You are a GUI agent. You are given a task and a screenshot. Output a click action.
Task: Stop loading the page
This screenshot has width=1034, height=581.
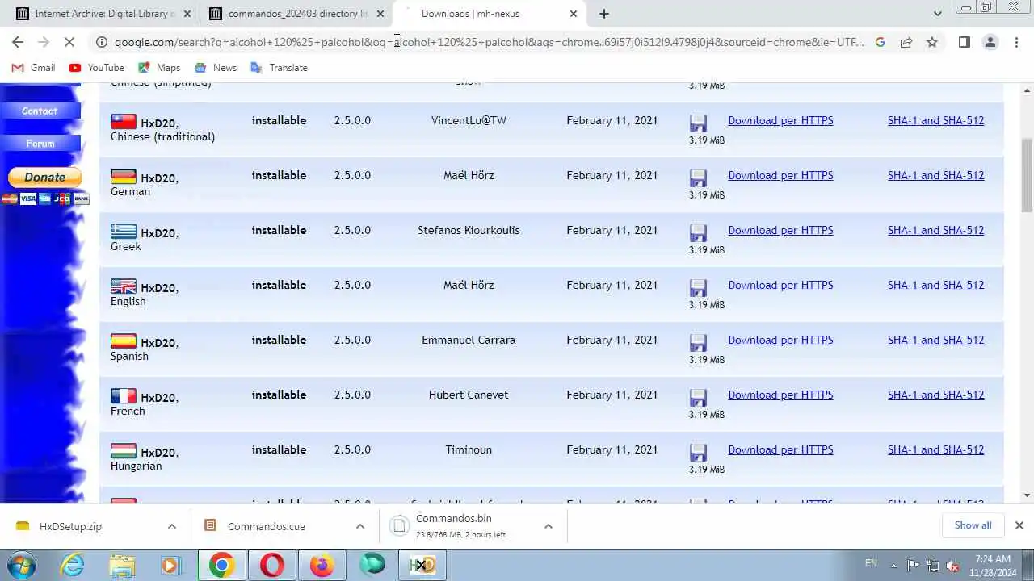click(x=69, y=42)
